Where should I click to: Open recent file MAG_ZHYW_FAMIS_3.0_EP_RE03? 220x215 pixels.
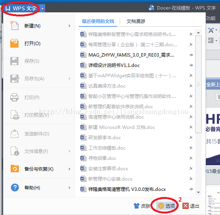[x=131, y=55]
